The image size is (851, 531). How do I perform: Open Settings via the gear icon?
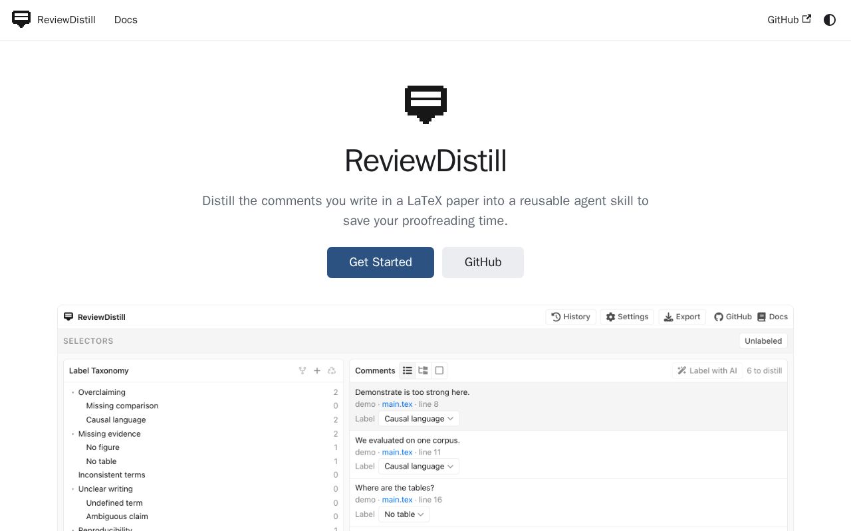tap(627, 317)
